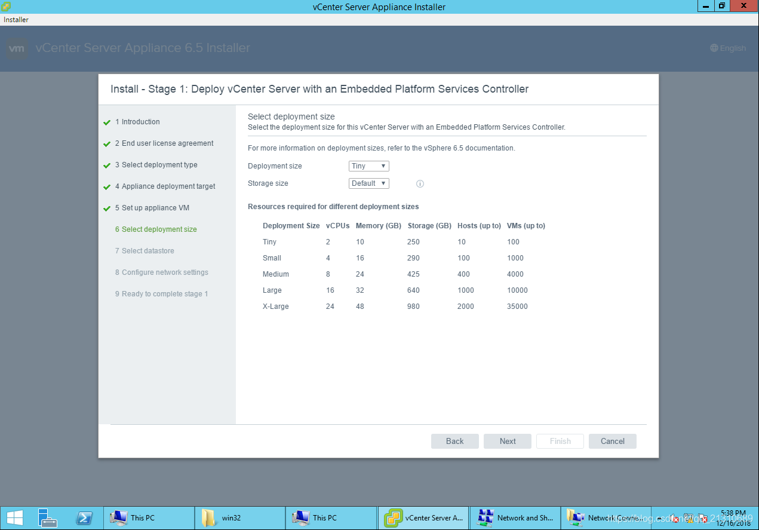Minimize the installer window
The width and height of the screenshot is (759, 530).
click(x=706, y=6)
